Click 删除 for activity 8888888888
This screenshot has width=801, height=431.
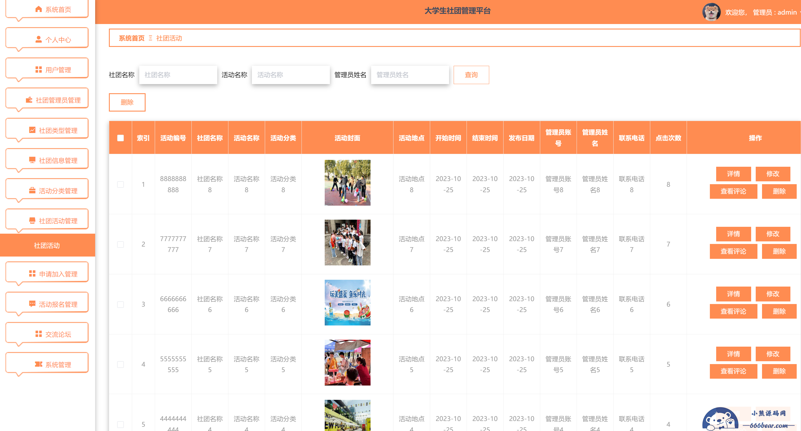(779, 191)
